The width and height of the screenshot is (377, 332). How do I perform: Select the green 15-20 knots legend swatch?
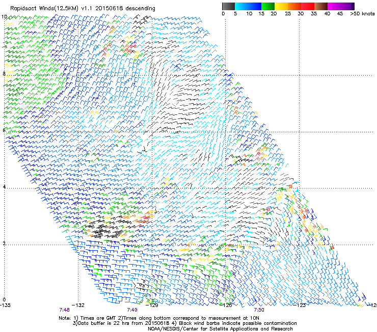point(268,6)
